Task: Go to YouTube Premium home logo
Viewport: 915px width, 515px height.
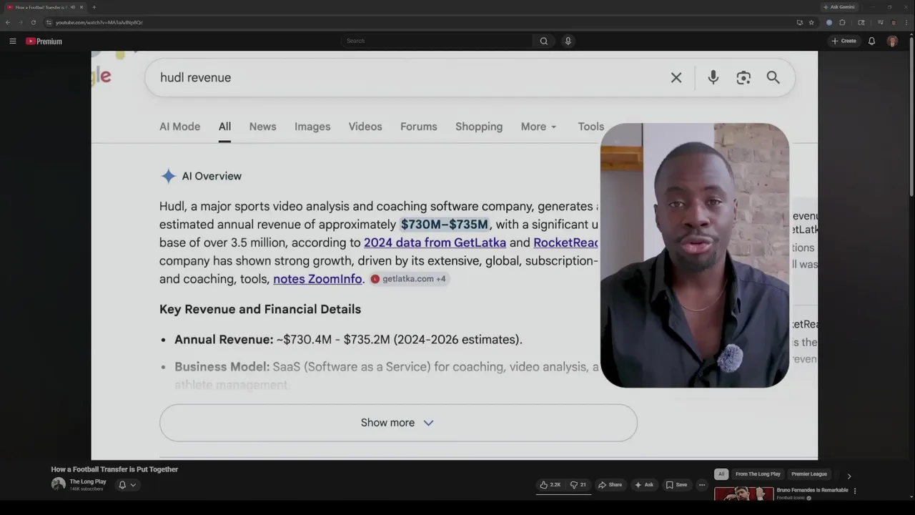Action: pos(44,41)
